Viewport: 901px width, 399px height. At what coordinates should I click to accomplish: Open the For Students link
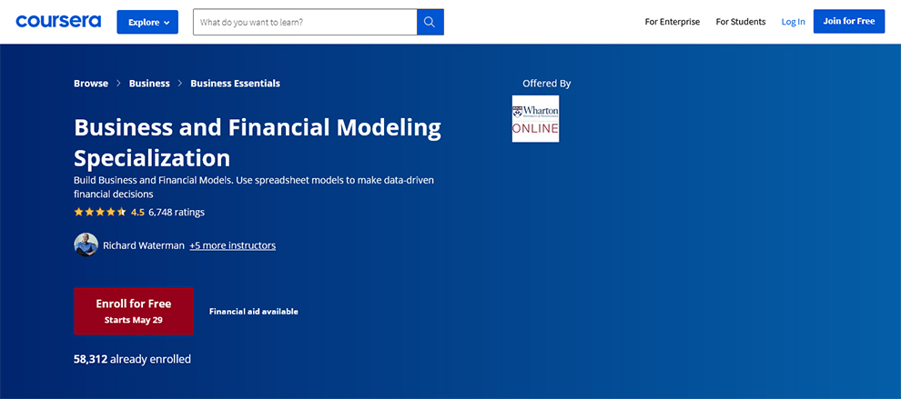(741, 22)
